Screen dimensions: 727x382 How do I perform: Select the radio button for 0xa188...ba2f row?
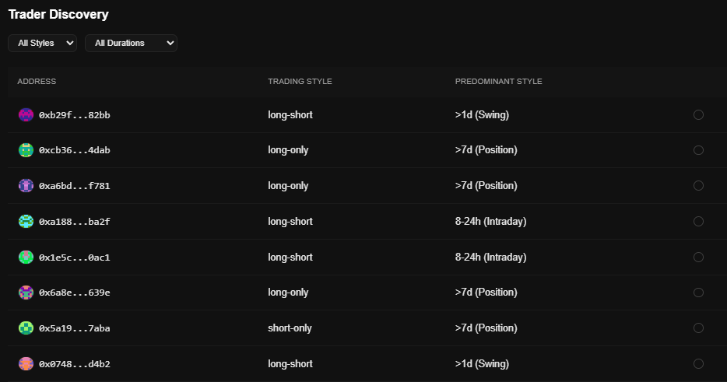pyautogui.click(x=698, y=222)
